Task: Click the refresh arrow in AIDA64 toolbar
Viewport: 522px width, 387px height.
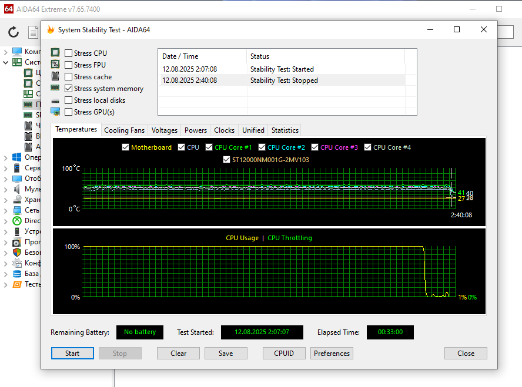Action: coord(14,32)
